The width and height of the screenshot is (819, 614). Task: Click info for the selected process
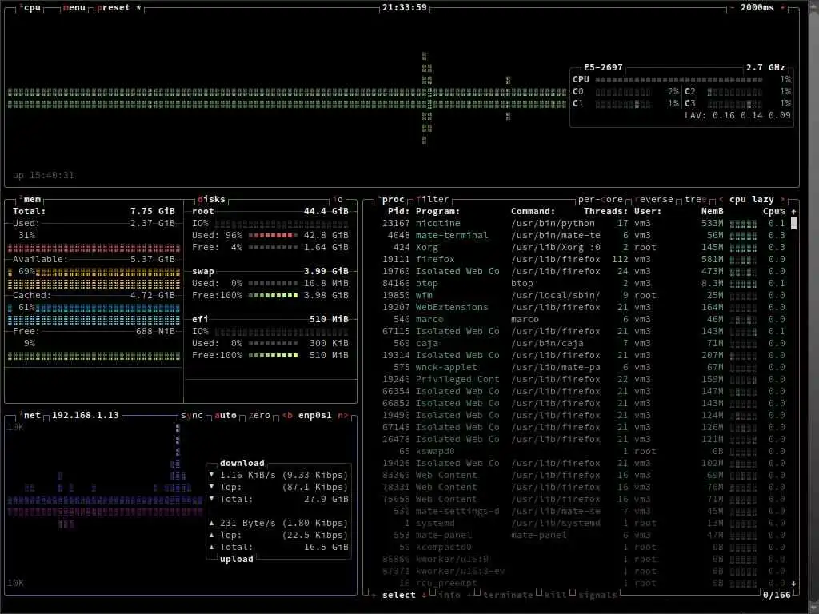[x=449, y=595]
